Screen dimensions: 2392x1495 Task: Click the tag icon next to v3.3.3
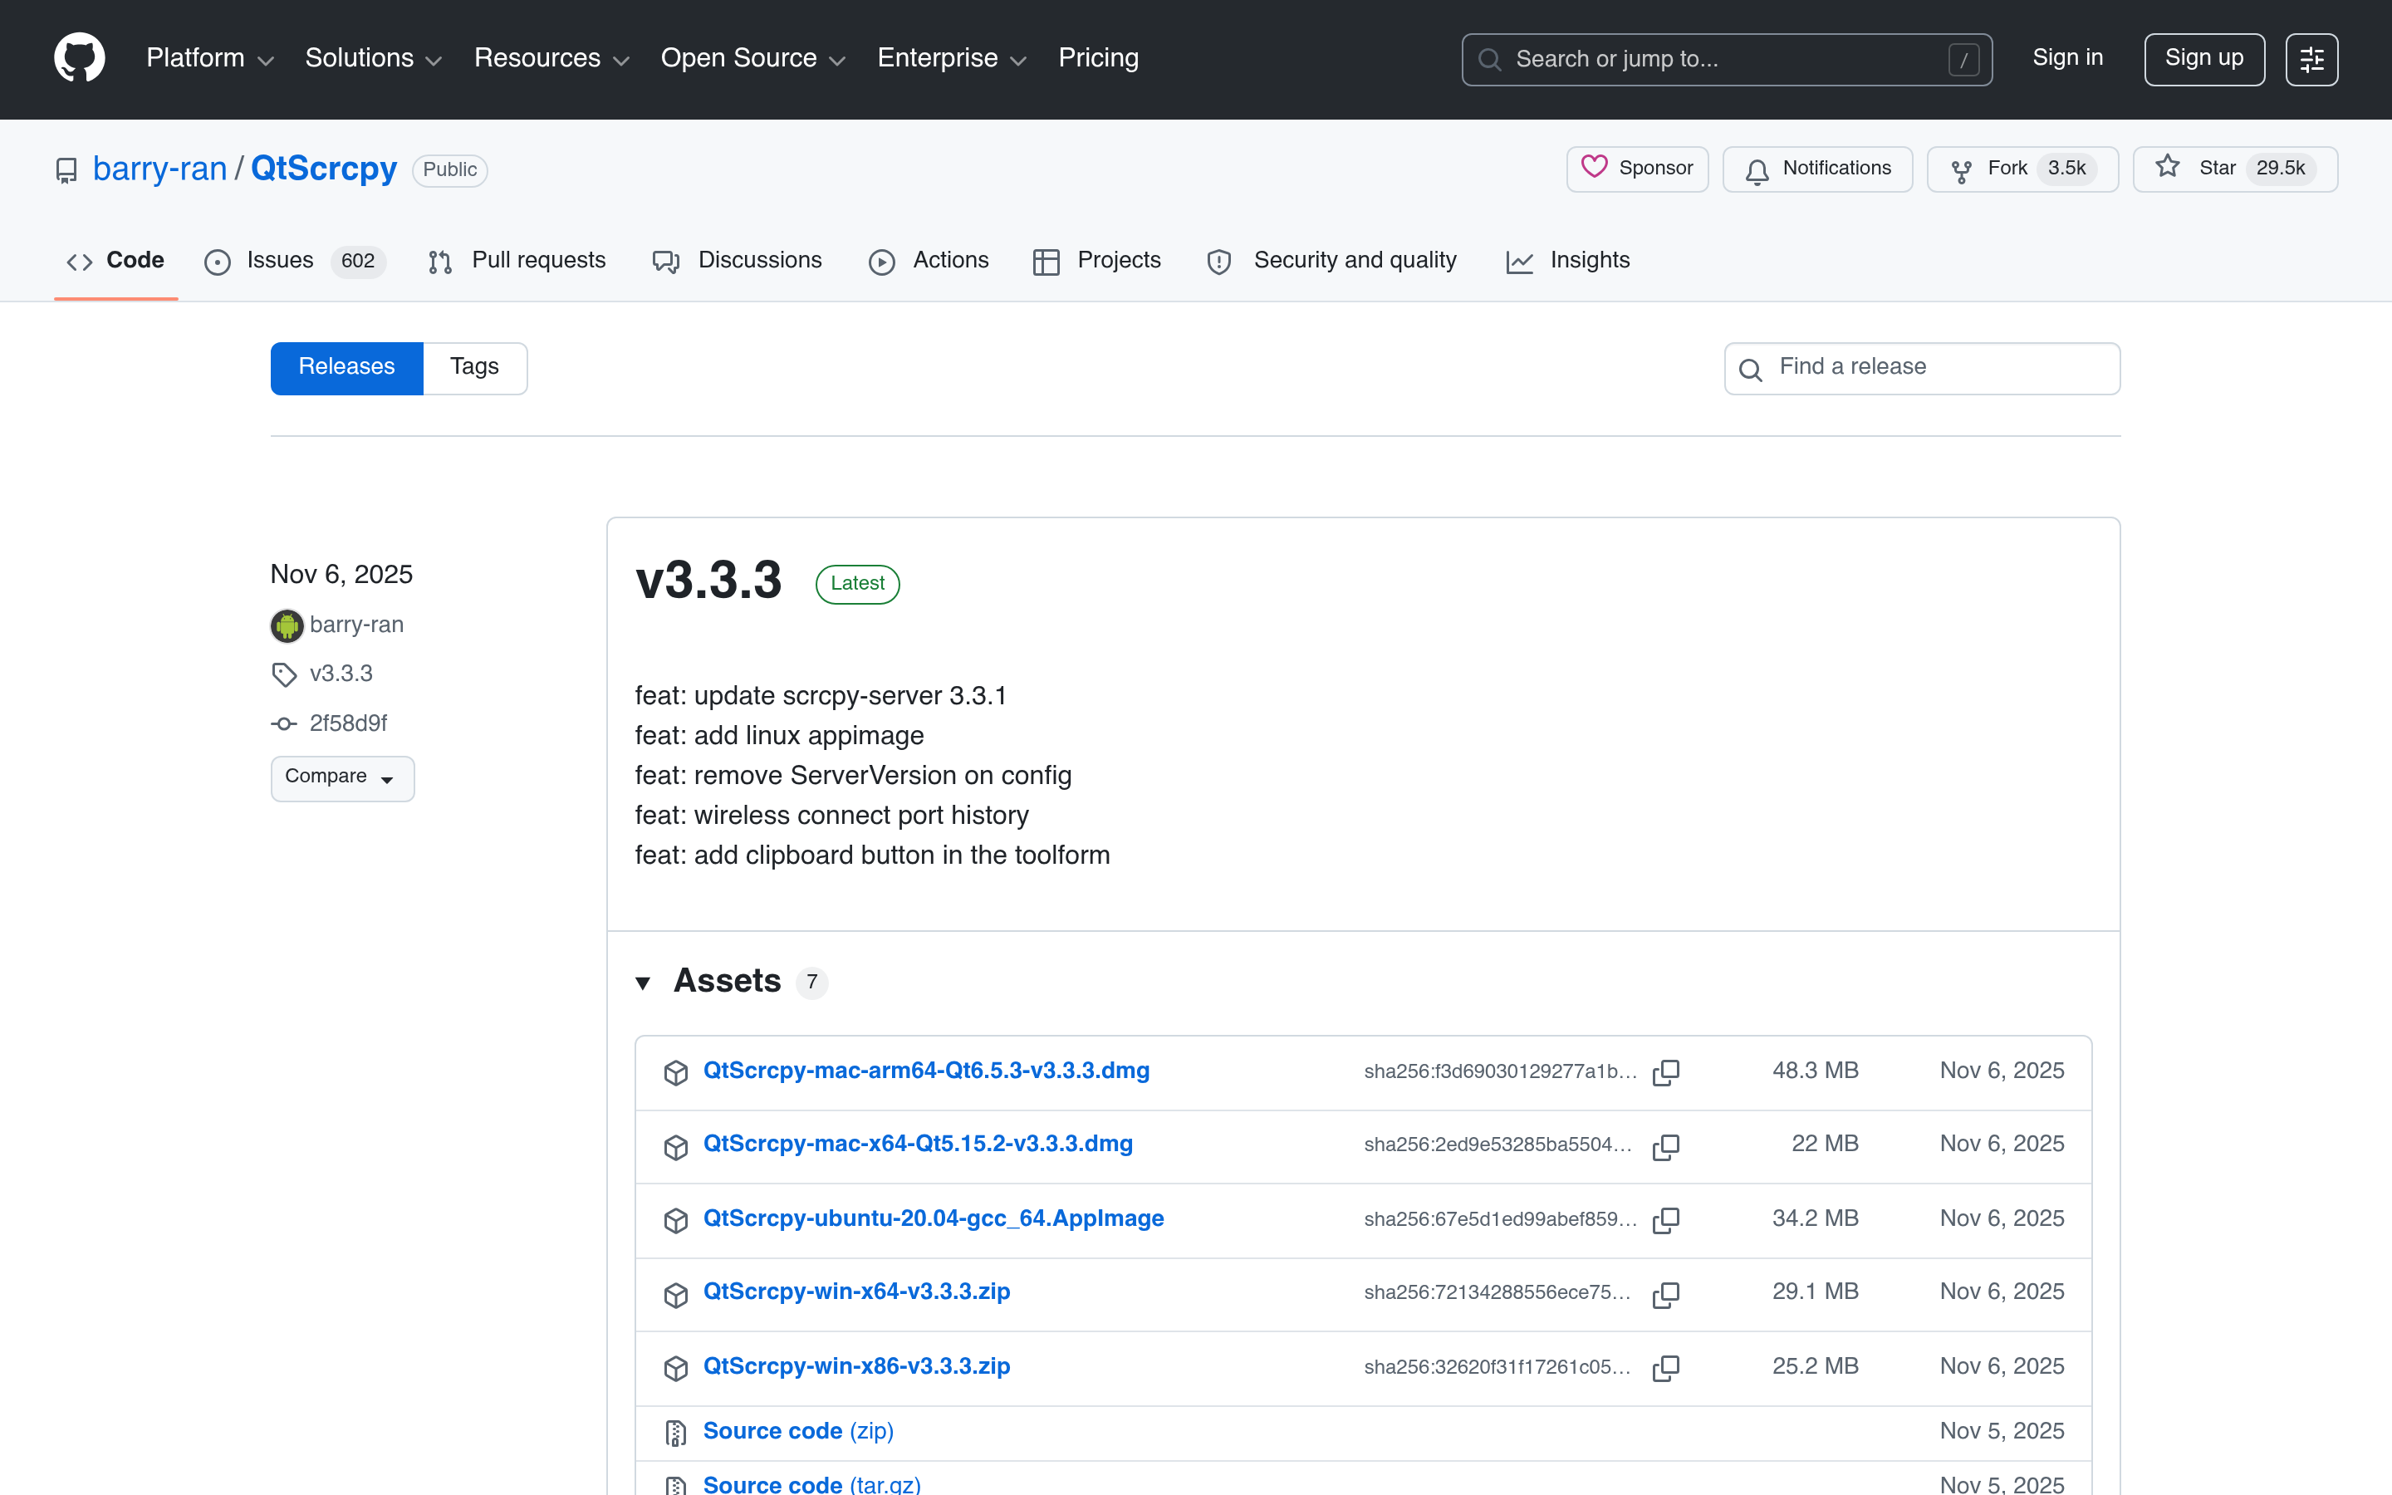(284, 674)
